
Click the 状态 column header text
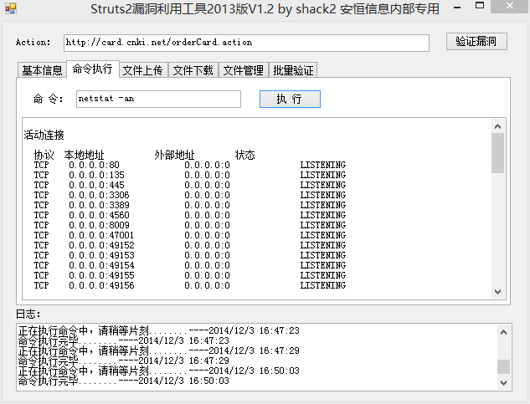pos(244,155)
